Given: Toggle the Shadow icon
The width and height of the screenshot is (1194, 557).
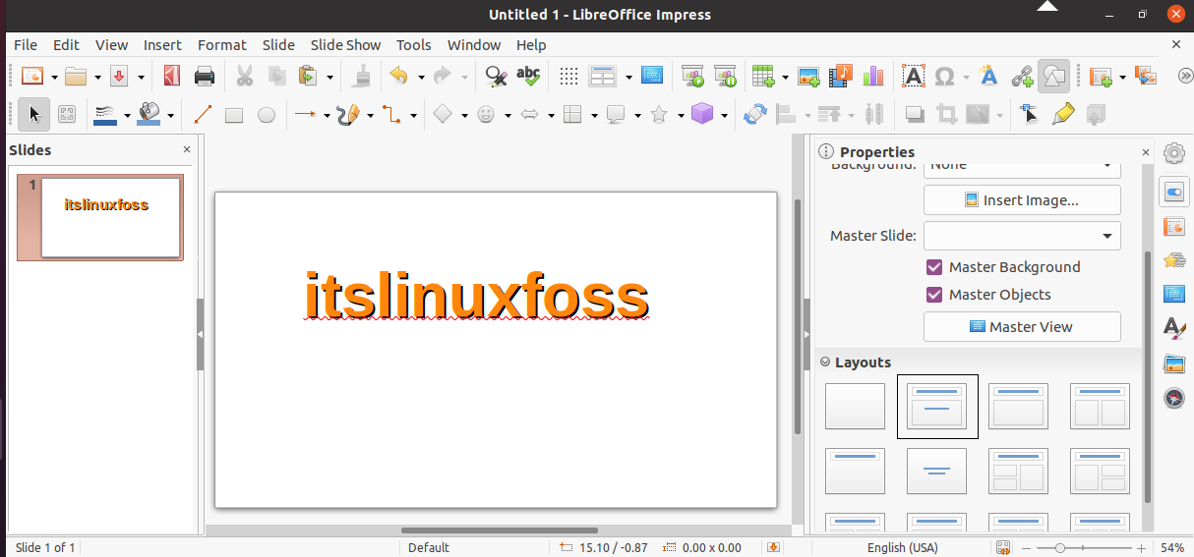Looking at the screenshot, I should coord(914,115).
